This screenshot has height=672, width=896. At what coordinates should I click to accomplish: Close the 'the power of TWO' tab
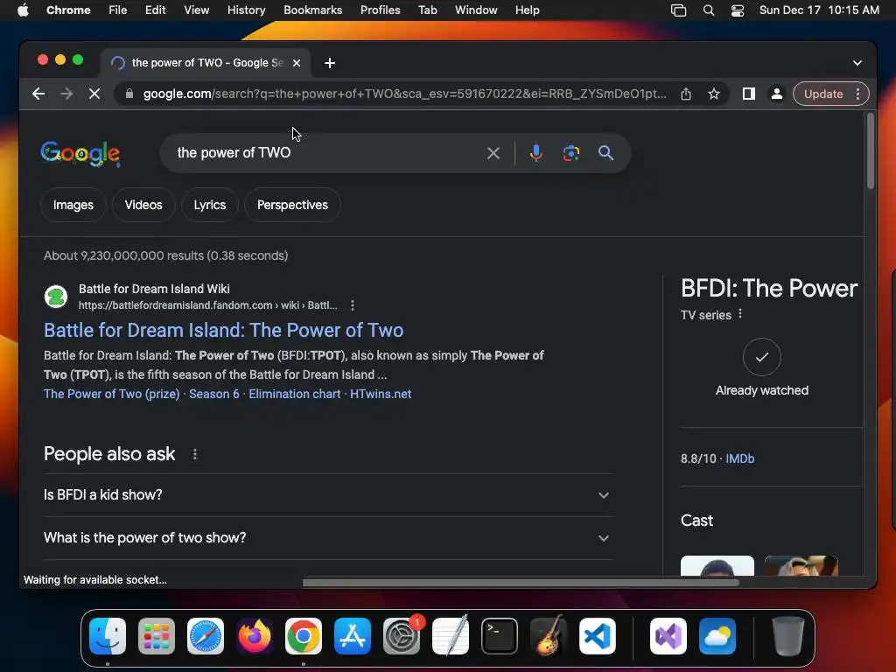(x=297, y=63)
